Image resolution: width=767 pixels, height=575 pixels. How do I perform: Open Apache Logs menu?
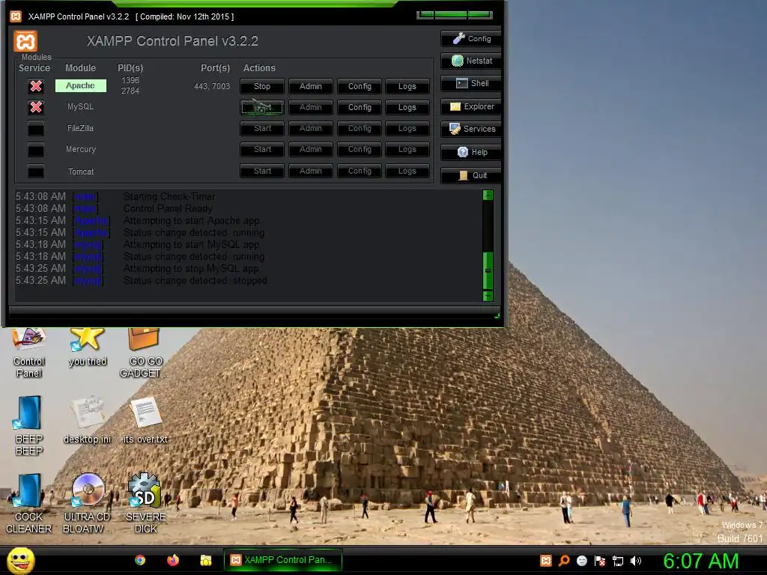407,86
